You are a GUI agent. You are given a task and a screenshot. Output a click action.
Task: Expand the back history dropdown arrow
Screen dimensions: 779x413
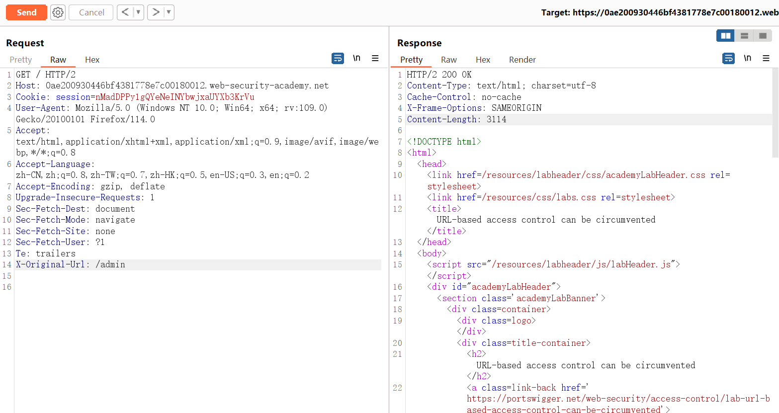click(138, 12)
